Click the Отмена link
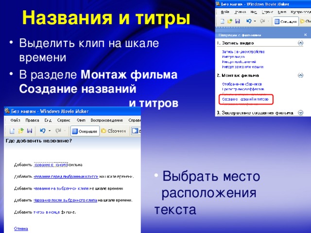The image size is (311, 233). [21, 229]
